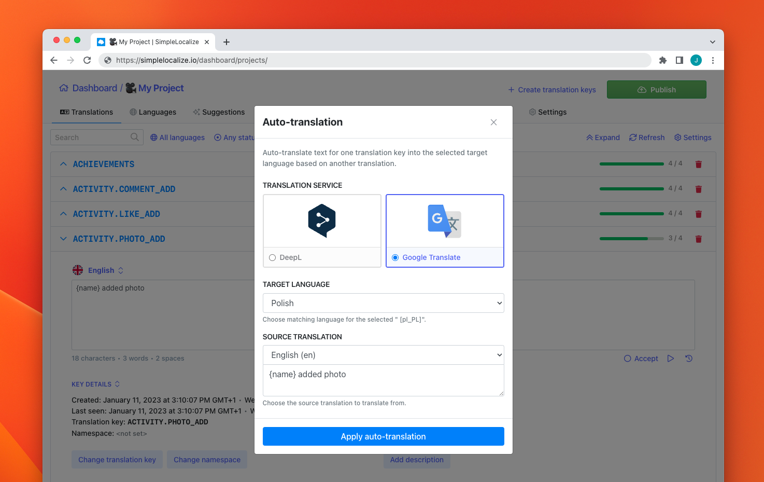Click the UK flag icon next to English
Viewport: 764px width, 482px height.
click(78, 270)
